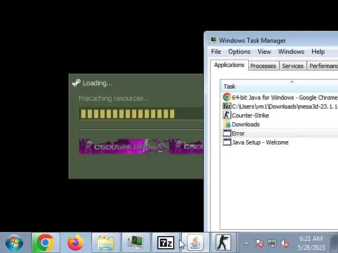Open 7-Zip from the taskbar
The image size is (338, 253).
pos(165,242)
